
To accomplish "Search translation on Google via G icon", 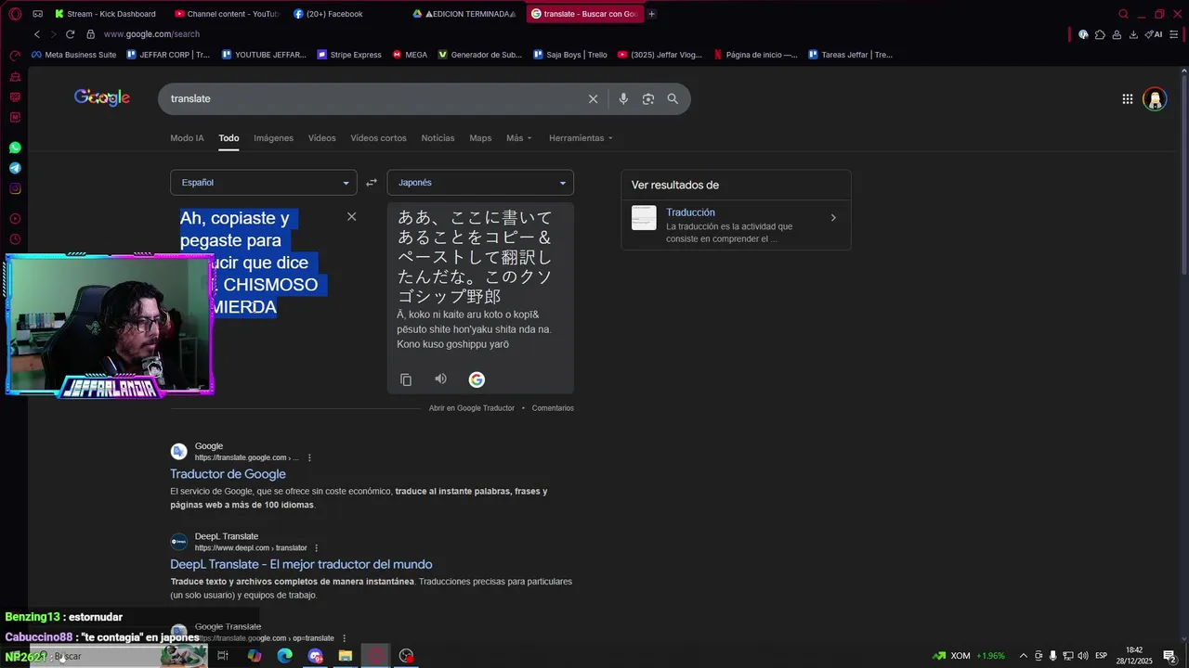I will (477, 379).
